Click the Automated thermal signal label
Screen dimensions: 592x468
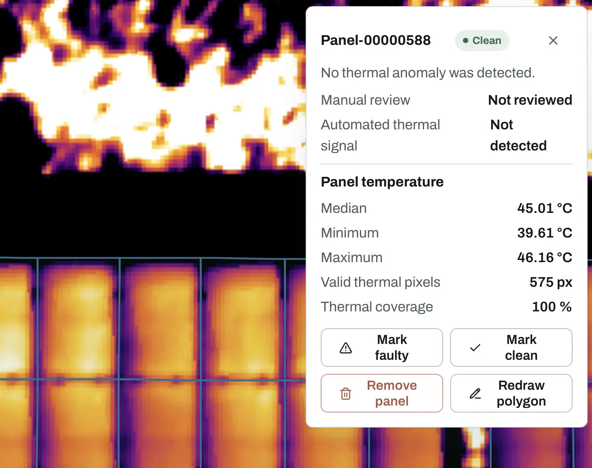pyautogui.click(x=381, y=135)
